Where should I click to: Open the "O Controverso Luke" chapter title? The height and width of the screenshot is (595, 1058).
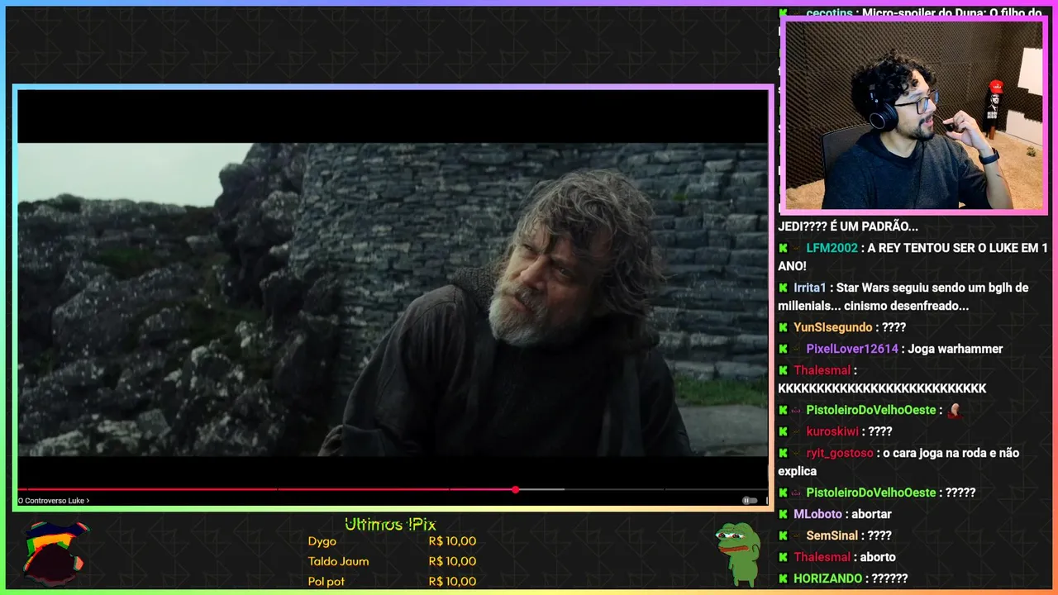[54, 501]
